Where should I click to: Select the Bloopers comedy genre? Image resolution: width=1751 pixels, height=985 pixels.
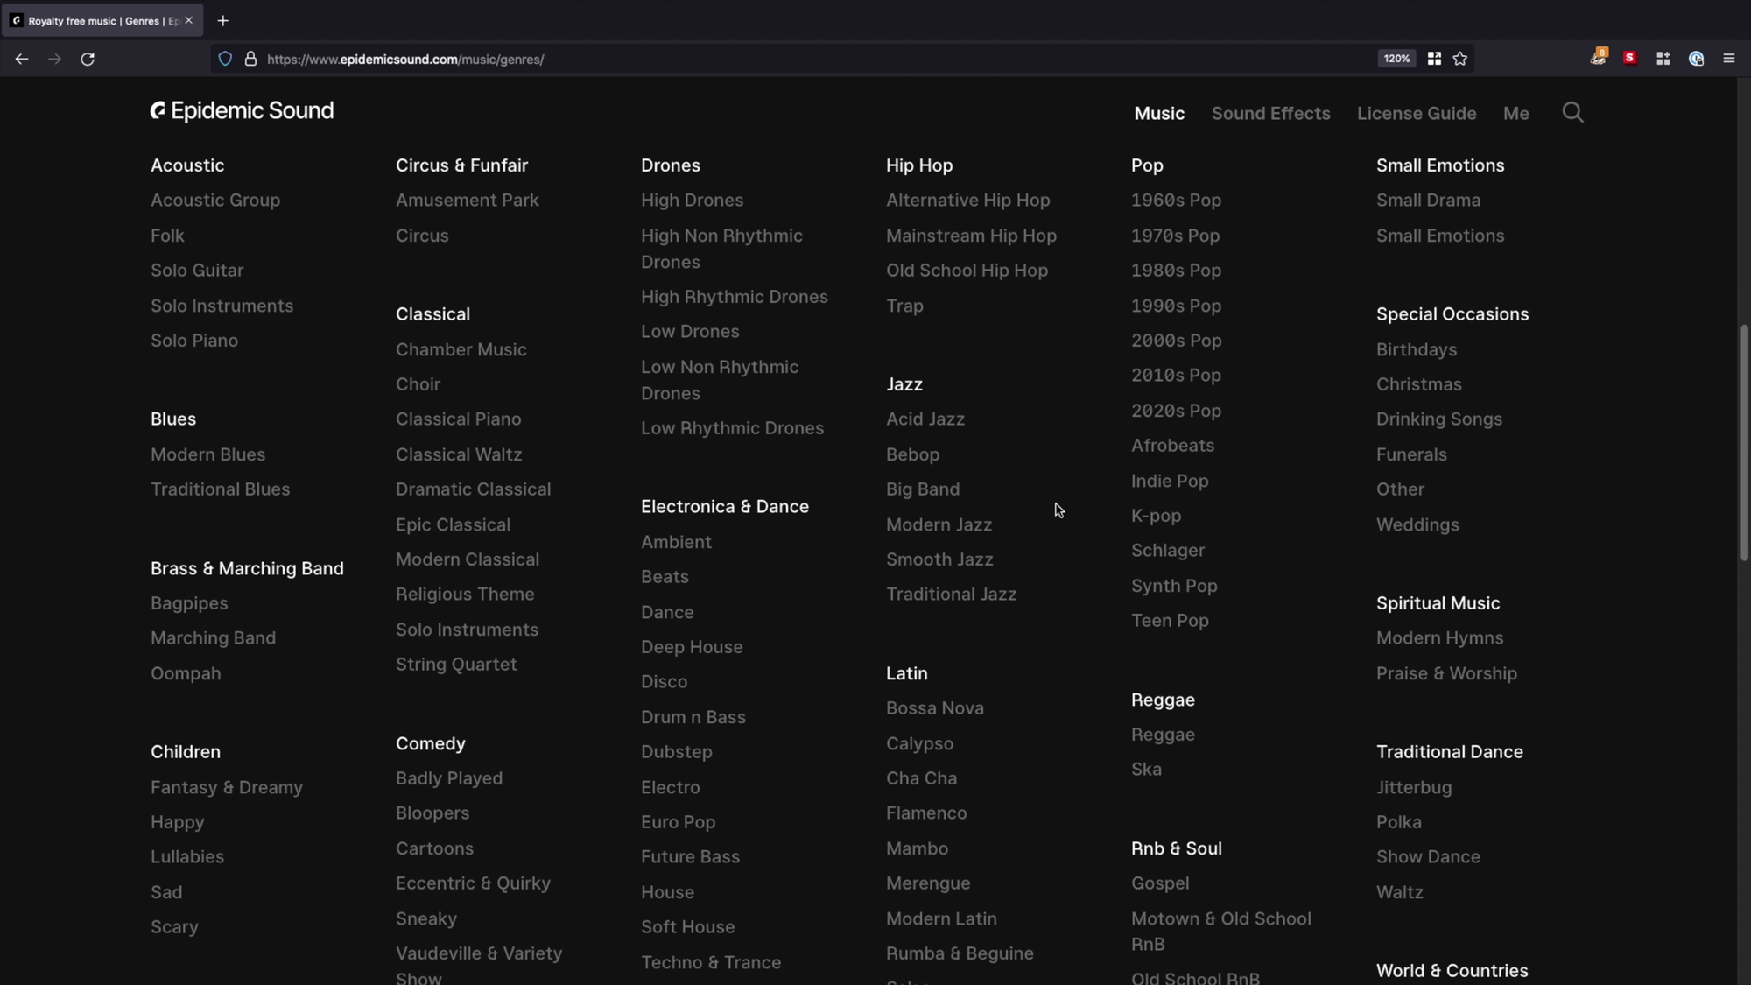pos(432,813)
